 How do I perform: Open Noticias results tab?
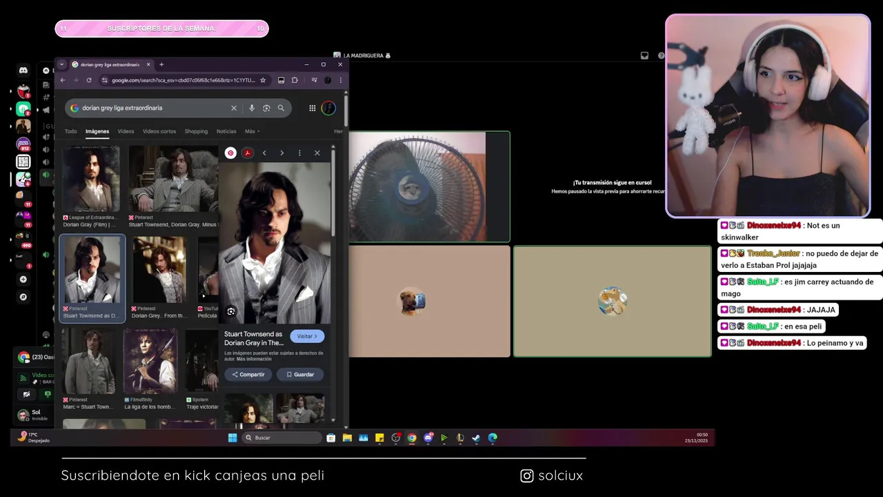click(226, 131)
